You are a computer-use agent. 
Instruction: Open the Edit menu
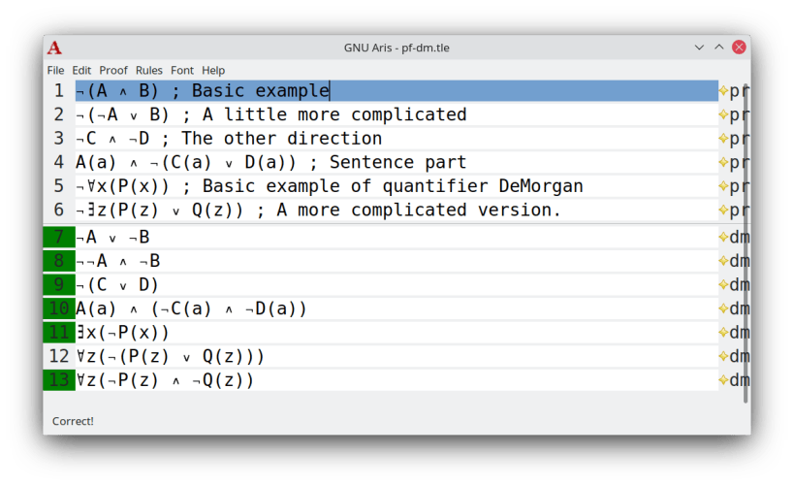point(81,71)
